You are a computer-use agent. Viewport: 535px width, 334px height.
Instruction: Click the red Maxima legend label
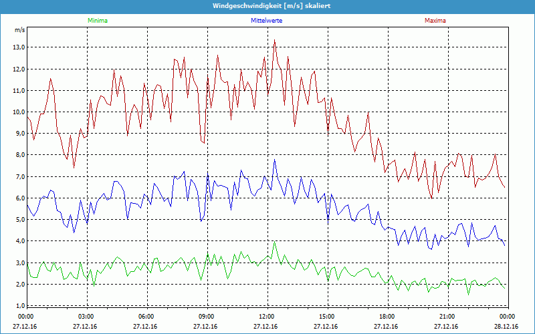pyautogui.click(x=435, y=21)
